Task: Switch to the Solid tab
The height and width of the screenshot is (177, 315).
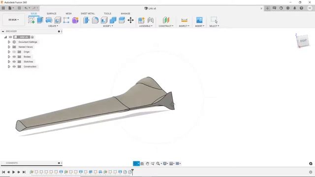Action: [x=34, y=13]
